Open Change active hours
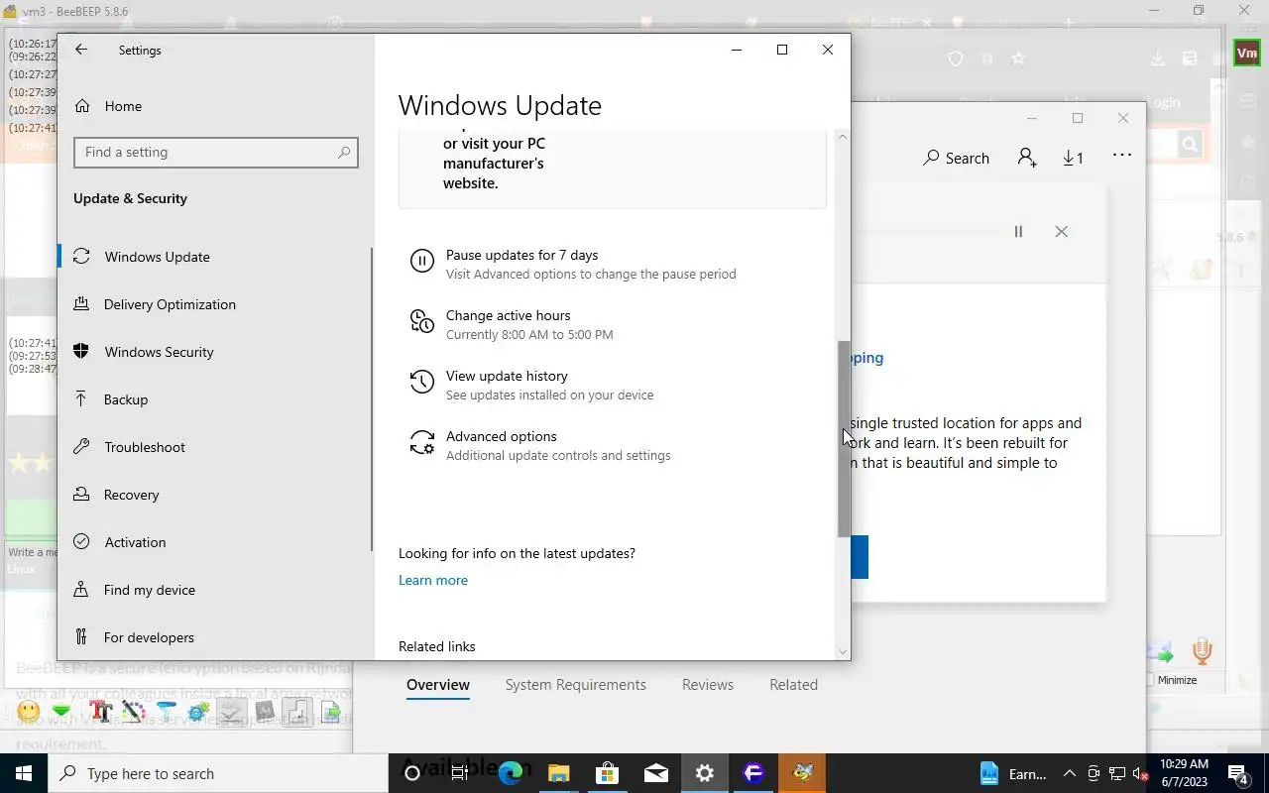 pos(508,315)
